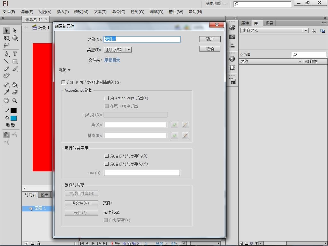
Task: Toggle Snap to Objects magnet
Action: click(x=6, y=135)
